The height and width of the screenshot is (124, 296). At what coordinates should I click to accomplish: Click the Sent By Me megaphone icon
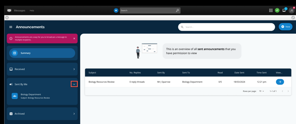pos(11,84)
